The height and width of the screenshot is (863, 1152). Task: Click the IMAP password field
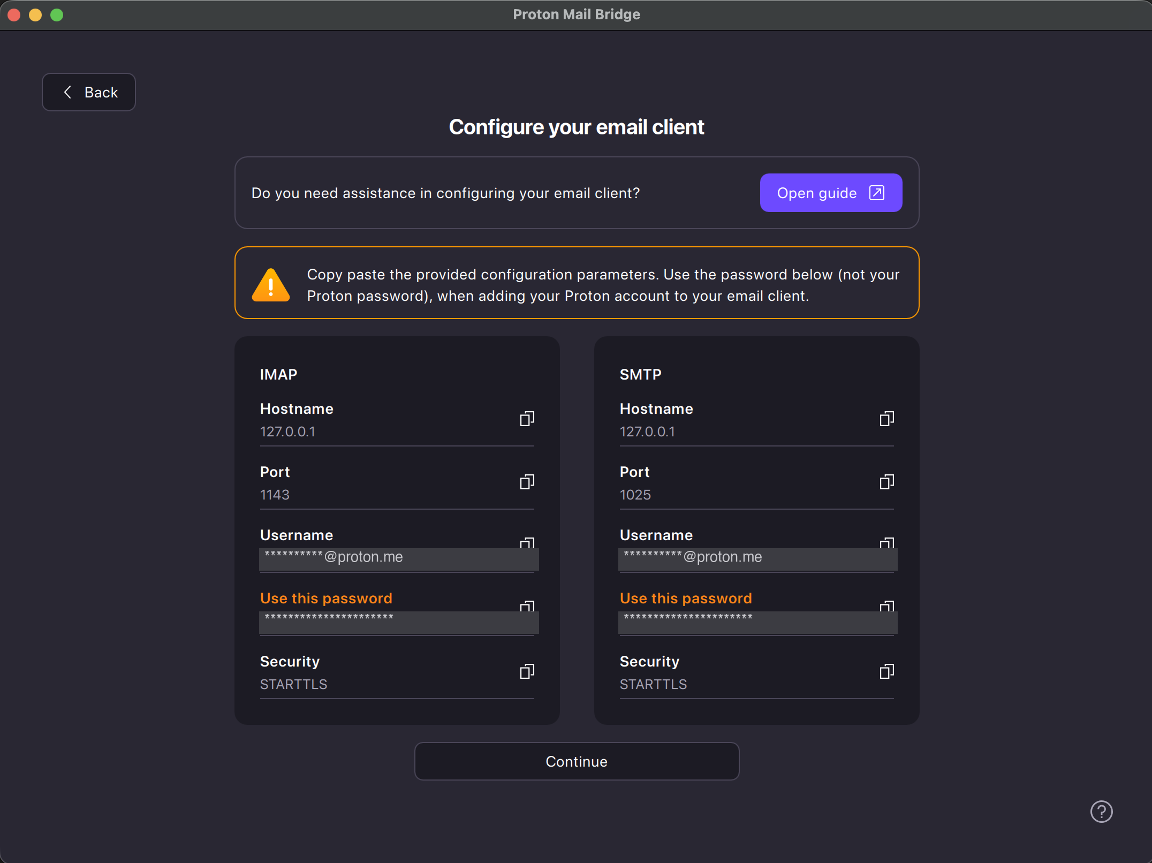[x=399, y=622]
